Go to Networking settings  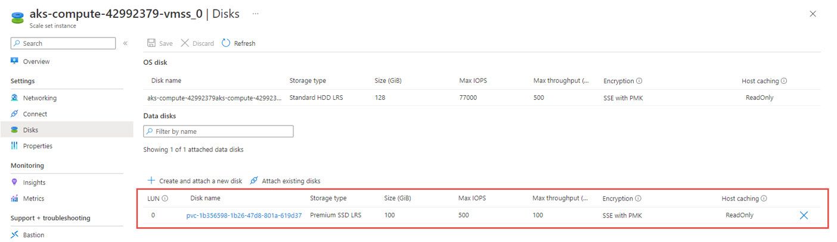[x=39, y=98]
